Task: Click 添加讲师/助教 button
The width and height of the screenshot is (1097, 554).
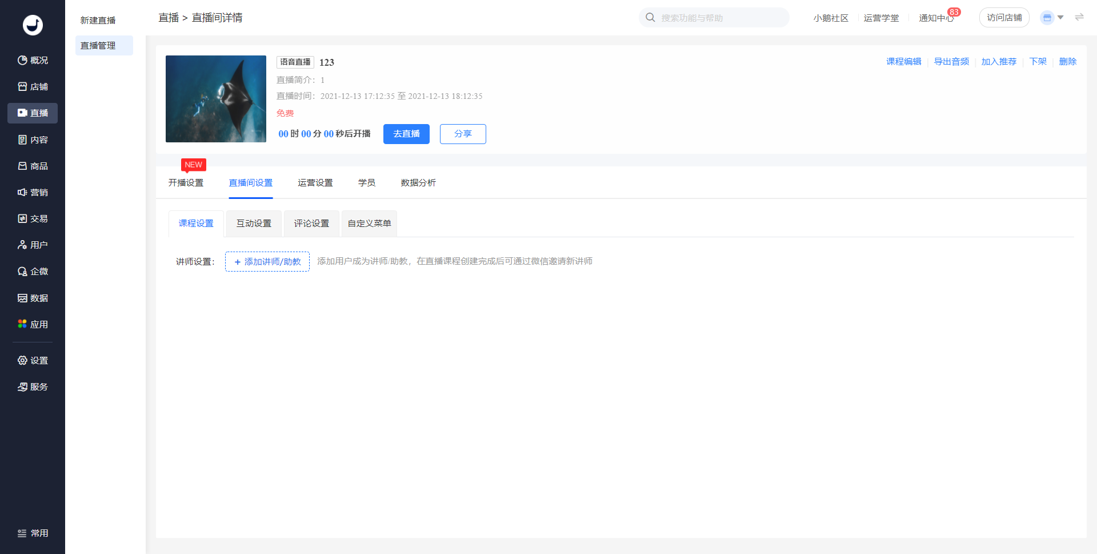Action: click(267, 261)
